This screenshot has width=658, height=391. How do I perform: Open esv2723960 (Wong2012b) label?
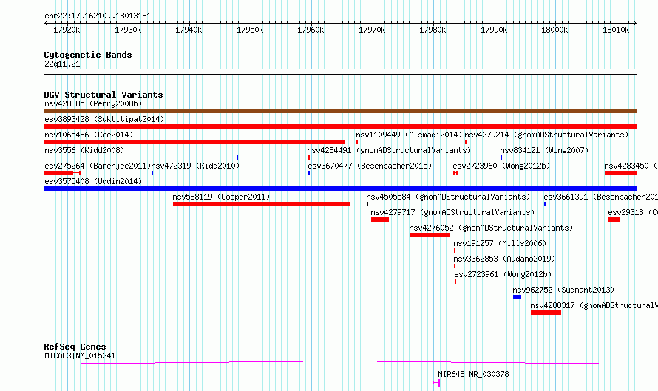click(501, 166)
